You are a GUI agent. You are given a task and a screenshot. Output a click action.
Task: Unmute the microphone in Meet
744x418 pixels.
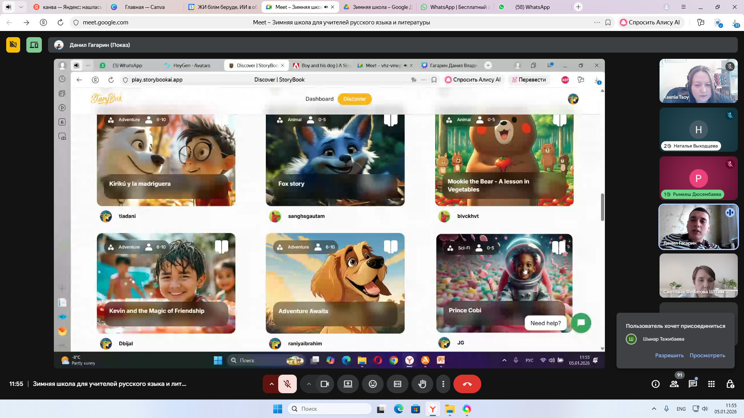[287, 384]
